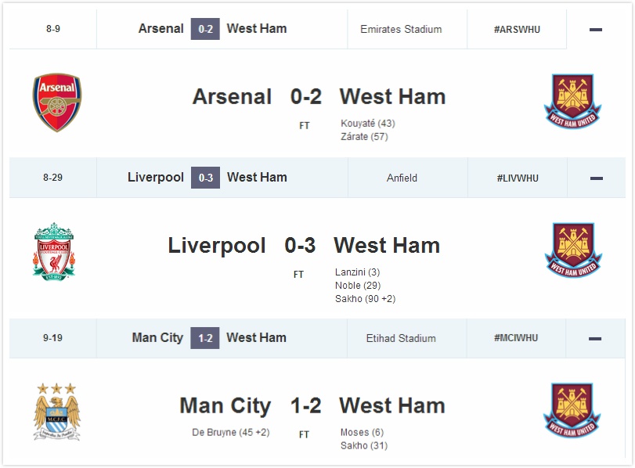Click the 0-2 score badge in Arsenal row
Screen dimensions: 635x468
pos(206,29)
